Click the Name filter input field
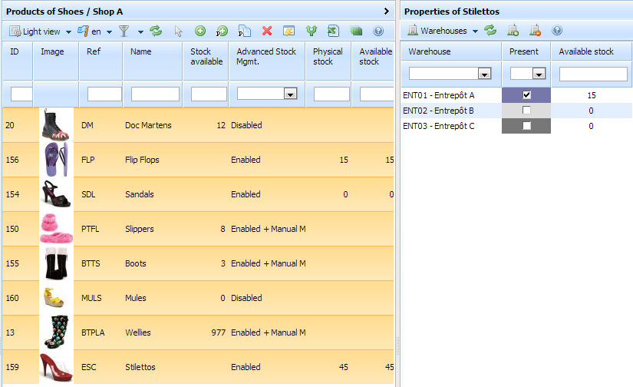 155,94
